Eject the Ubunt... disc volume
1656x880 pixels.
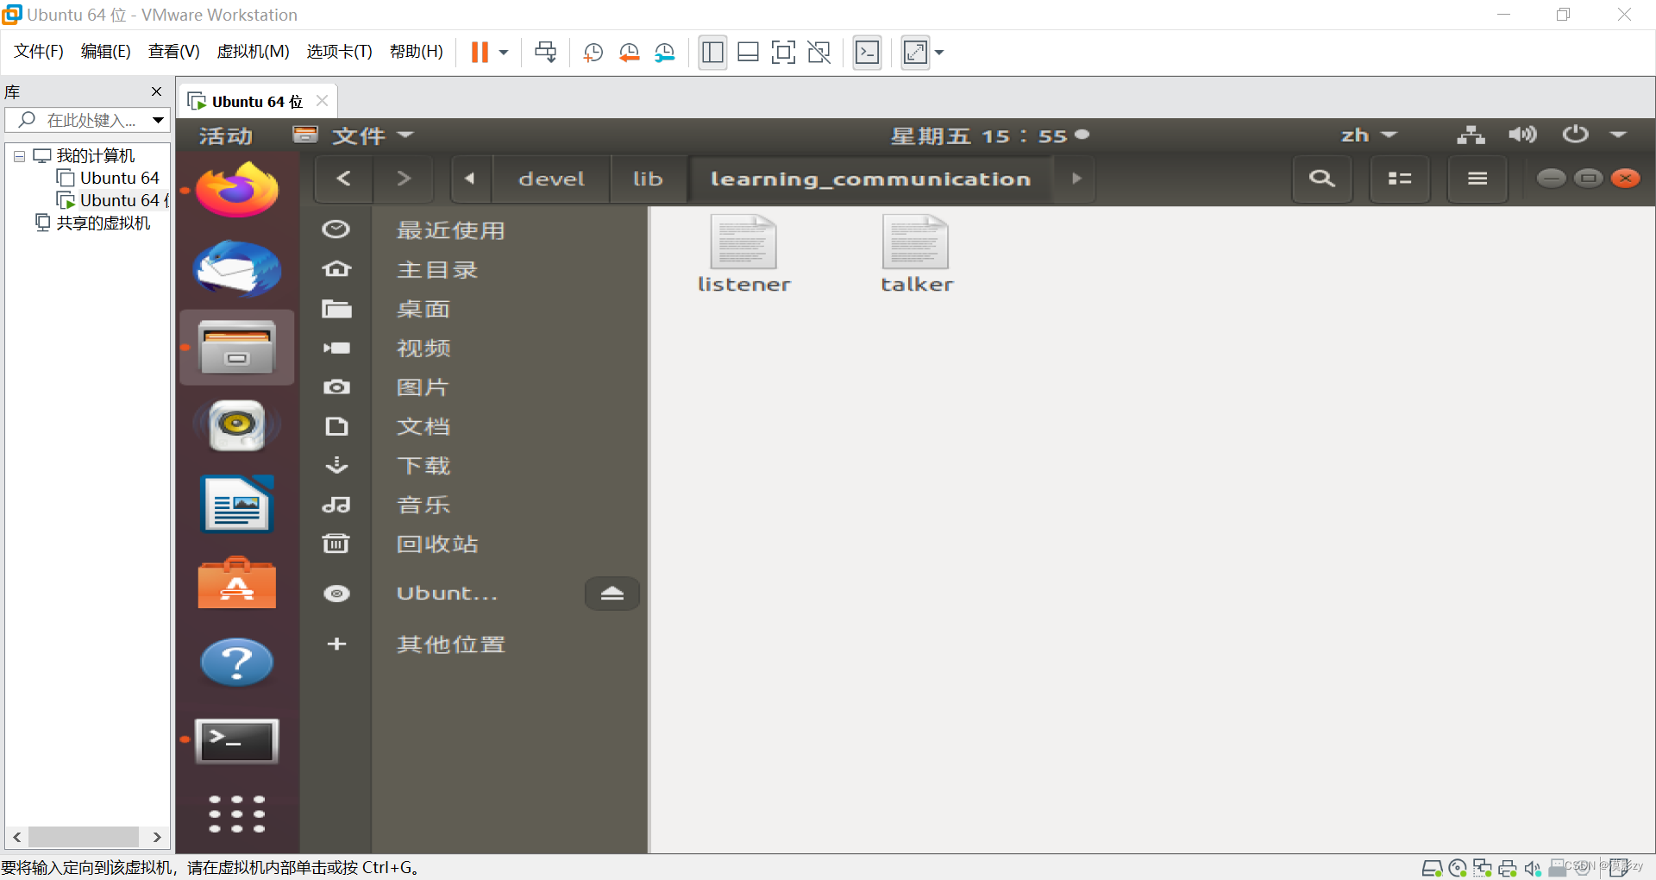pyautogui.click(x=612, y=594)
